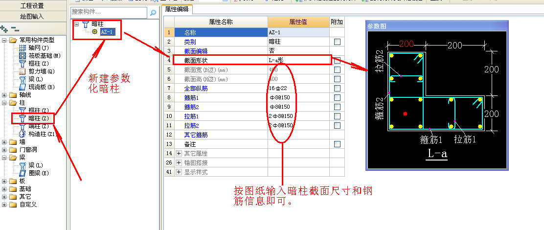The width and height of the screenshot is (544, 230).
Task: Expand the 轴线 folder
Action: point(4,95)
